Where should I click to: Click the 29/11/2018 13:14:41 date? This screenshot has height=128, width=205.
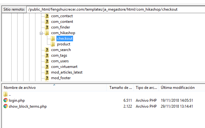point(177,106)
